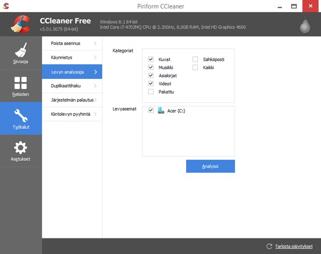
Task: Uncheck the Asiakirjat checkbox
Action: tap(151, 76)
